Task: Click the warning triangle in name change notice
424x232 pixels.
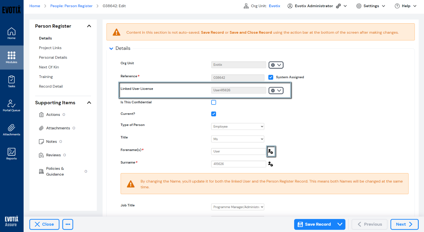Action: click(x=131, y=184)
